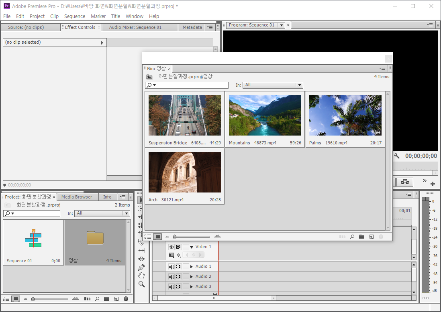Screen dimensions: 441x312
Task: Select the Hand tool
Action: coord(141,276)
